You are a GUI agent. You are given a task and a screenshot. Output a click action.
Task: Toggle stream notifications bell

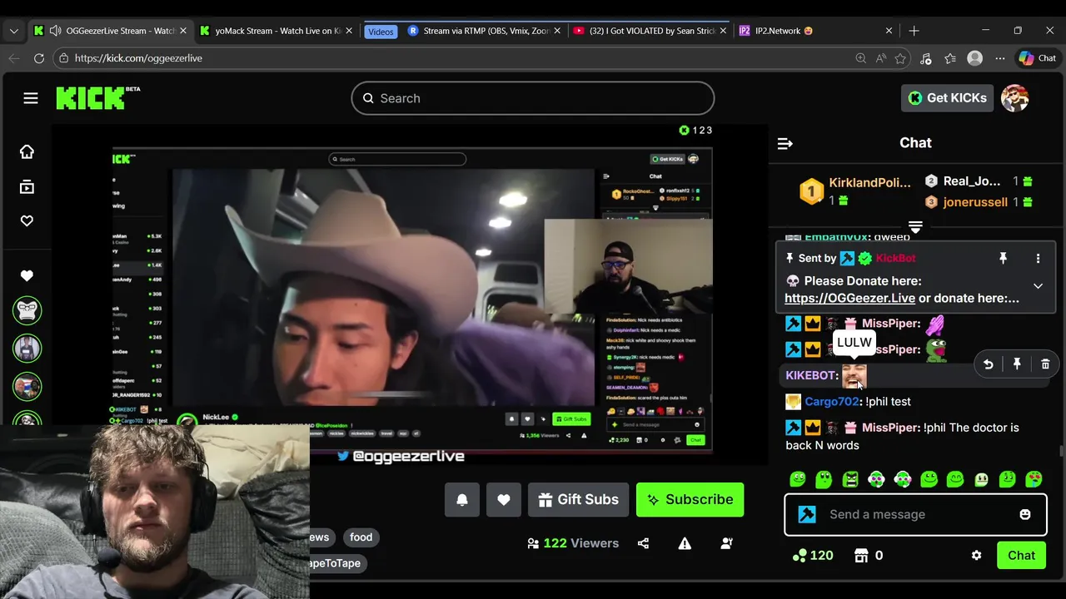click(462, 499)
